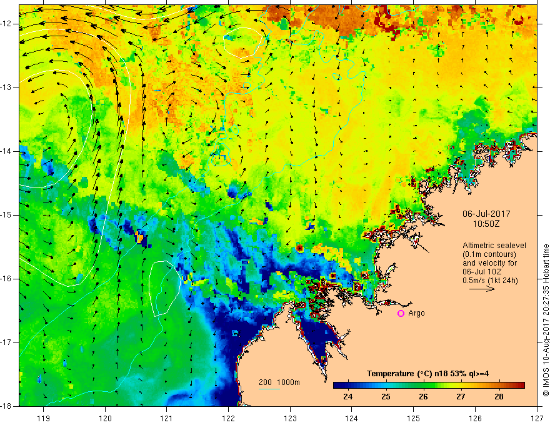
Task: Click the latitude label -15
Action: (x=6, y=215)
